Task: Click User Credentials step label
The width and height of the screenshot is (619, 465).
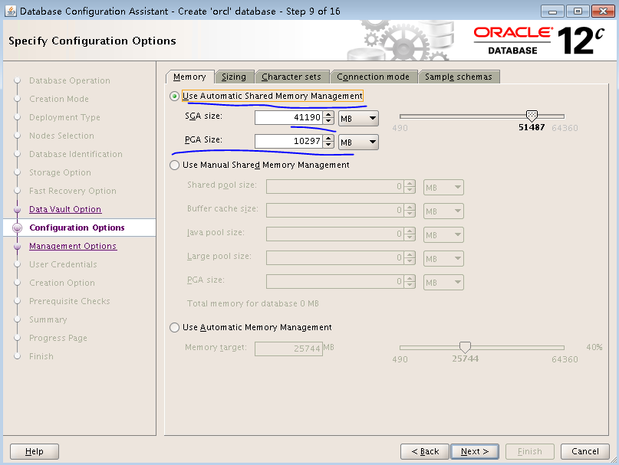Action: click(63, 264)
